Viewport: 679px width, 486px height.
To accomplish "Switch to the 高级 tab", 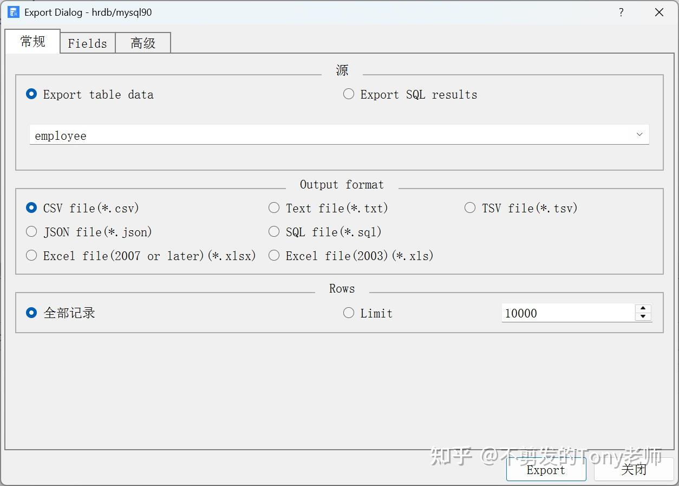I will tap(142, 43).
